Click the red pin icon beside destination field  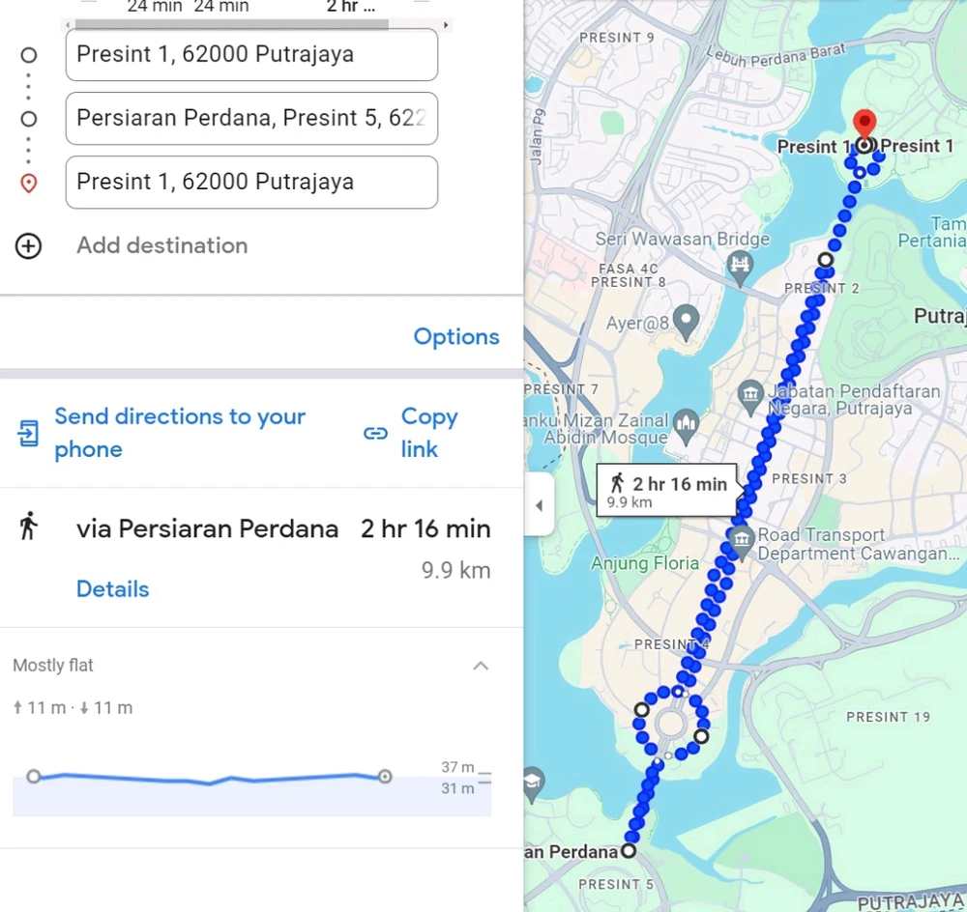[28, 183]
